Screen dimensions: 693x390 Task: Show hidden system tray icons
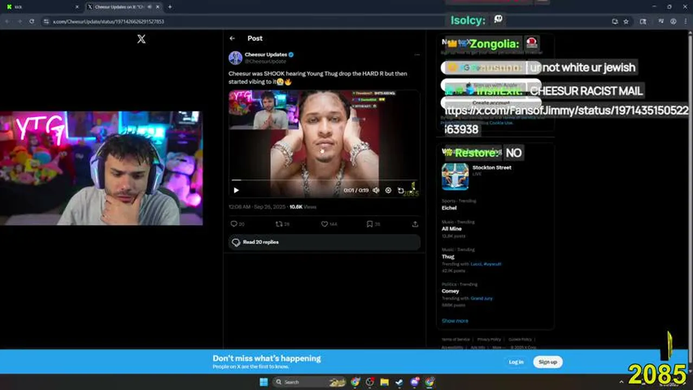621,382
